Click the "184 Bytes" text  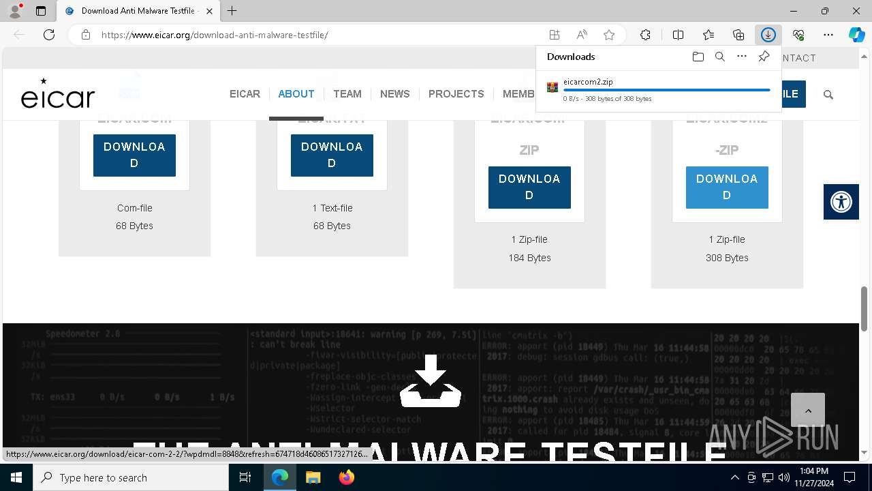click(x=529, y=258)
